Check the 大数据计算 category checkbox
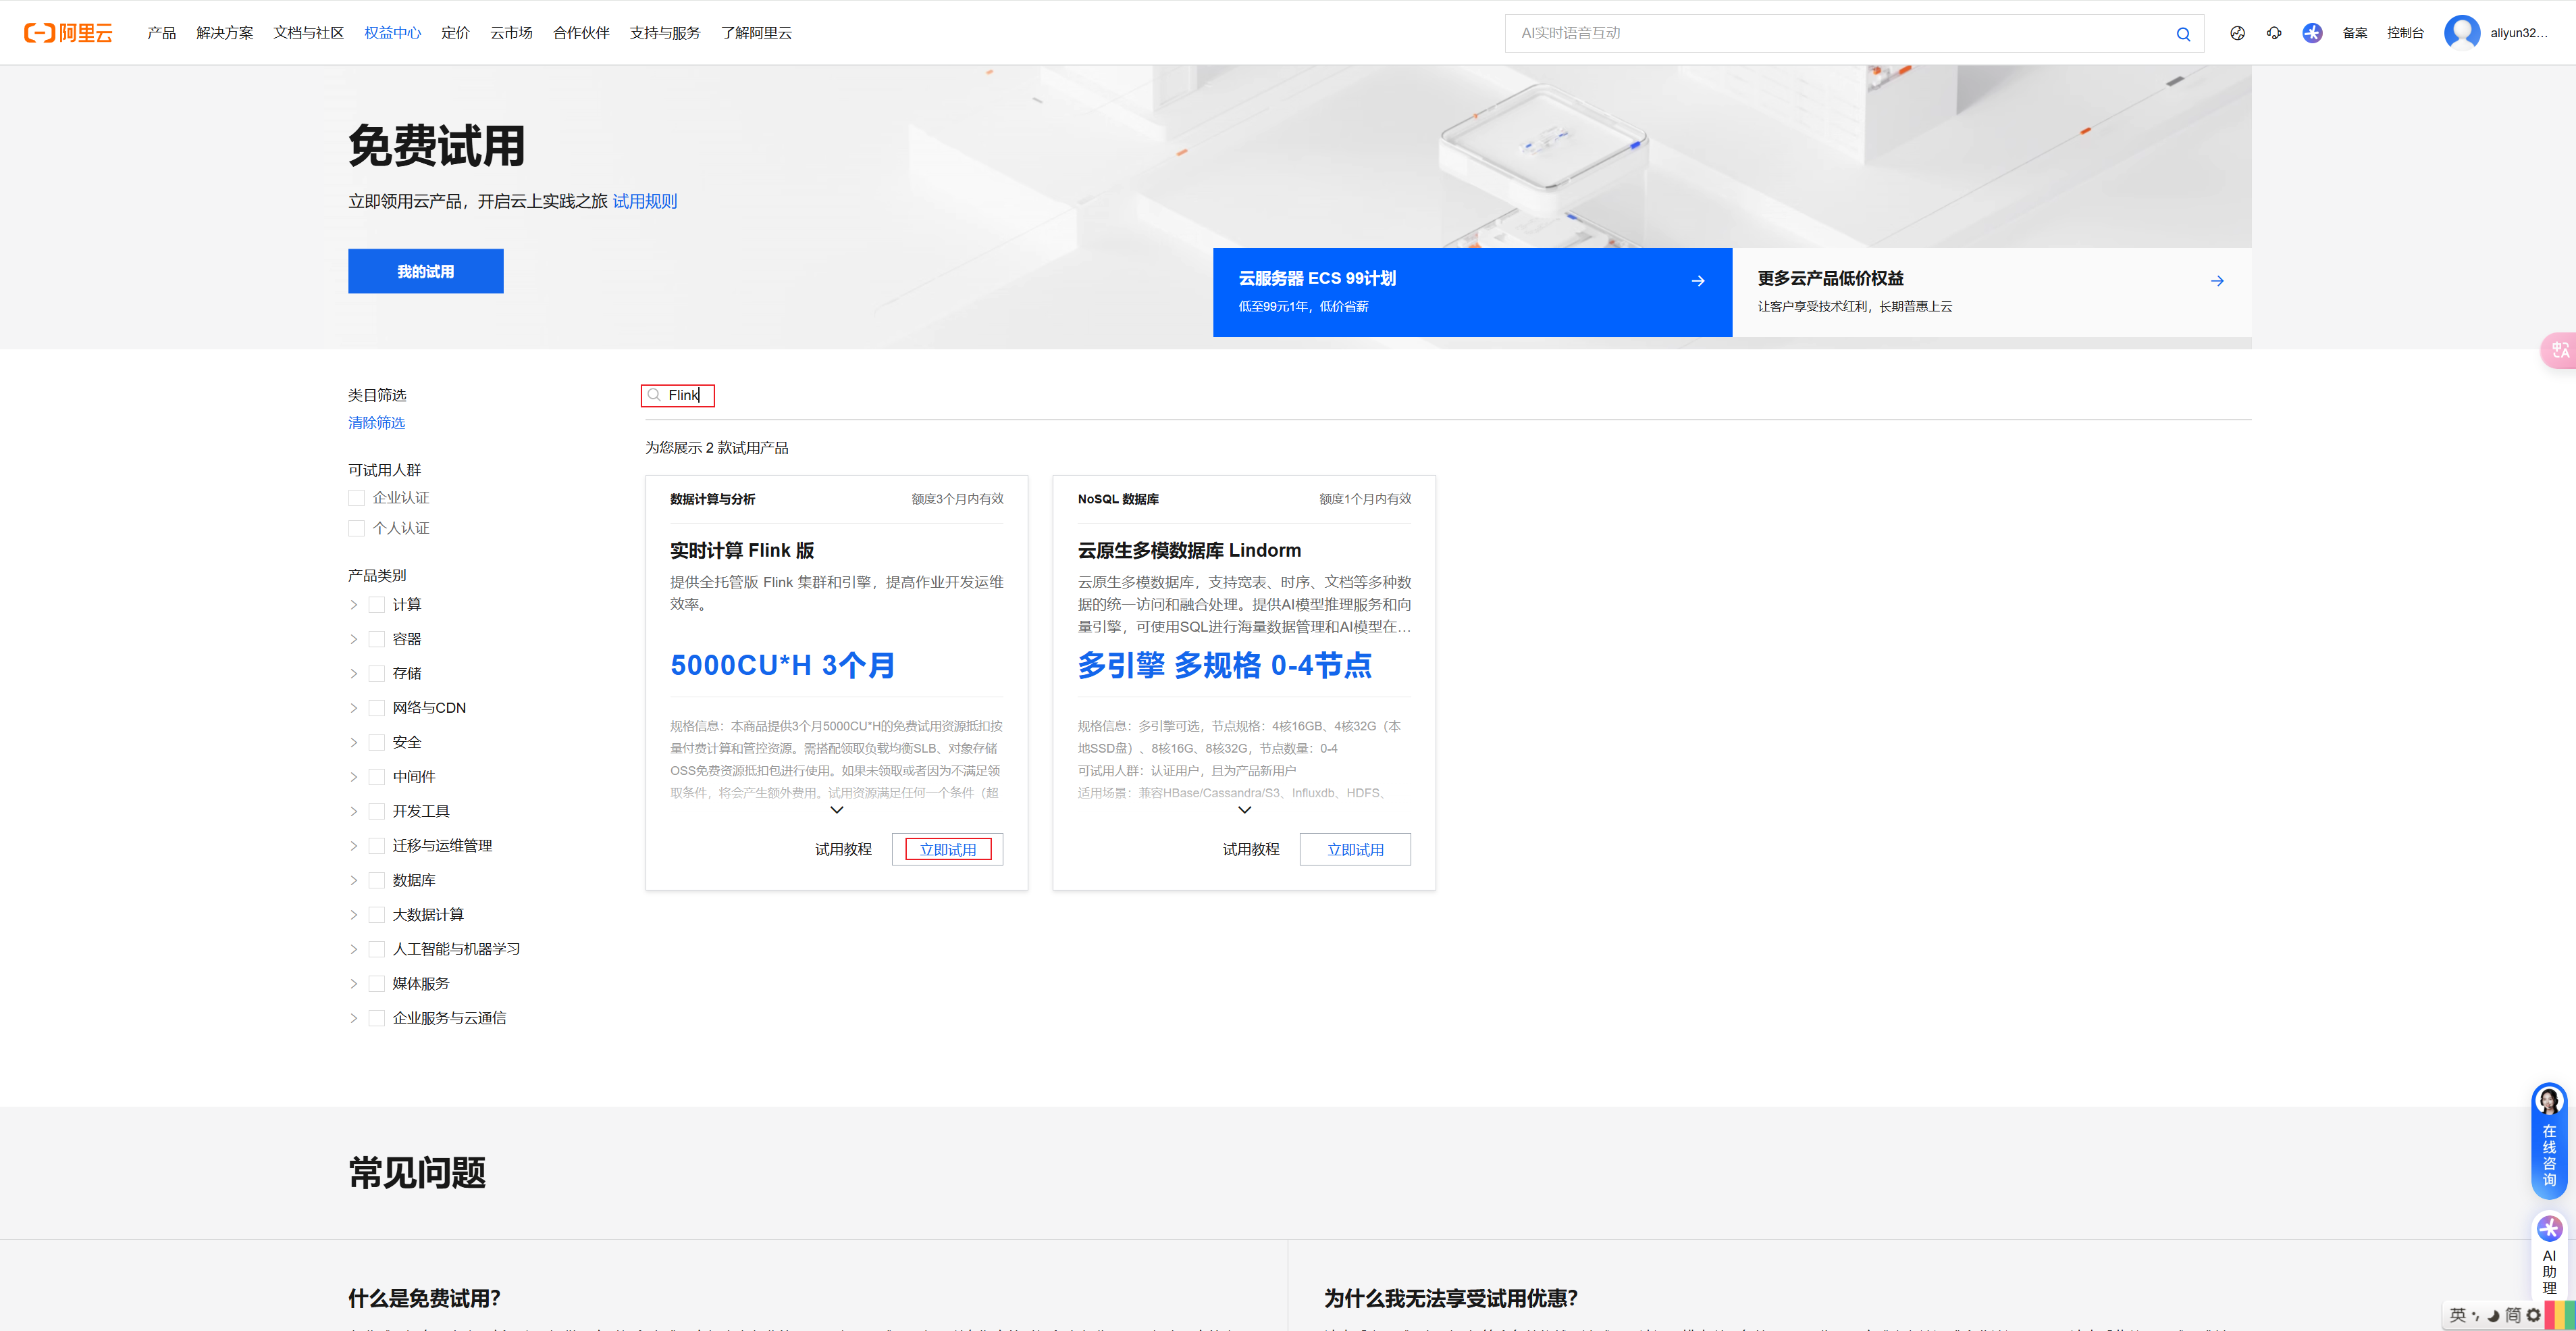Screen dimensions: 2576x1331 (x=377, y=915)
